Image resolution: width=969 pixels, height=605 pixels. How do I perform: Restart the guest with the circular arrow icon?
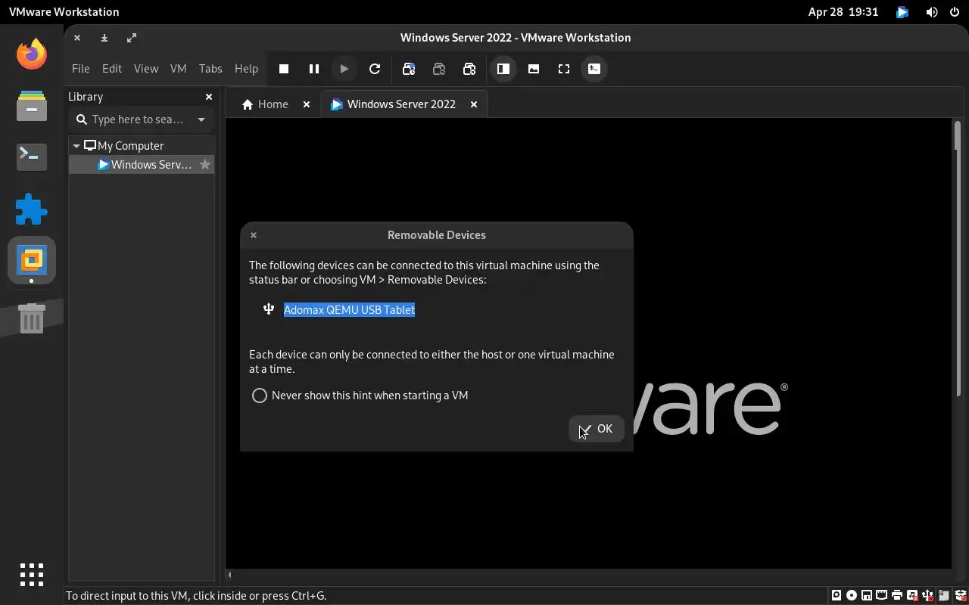(x=375, y=69)
